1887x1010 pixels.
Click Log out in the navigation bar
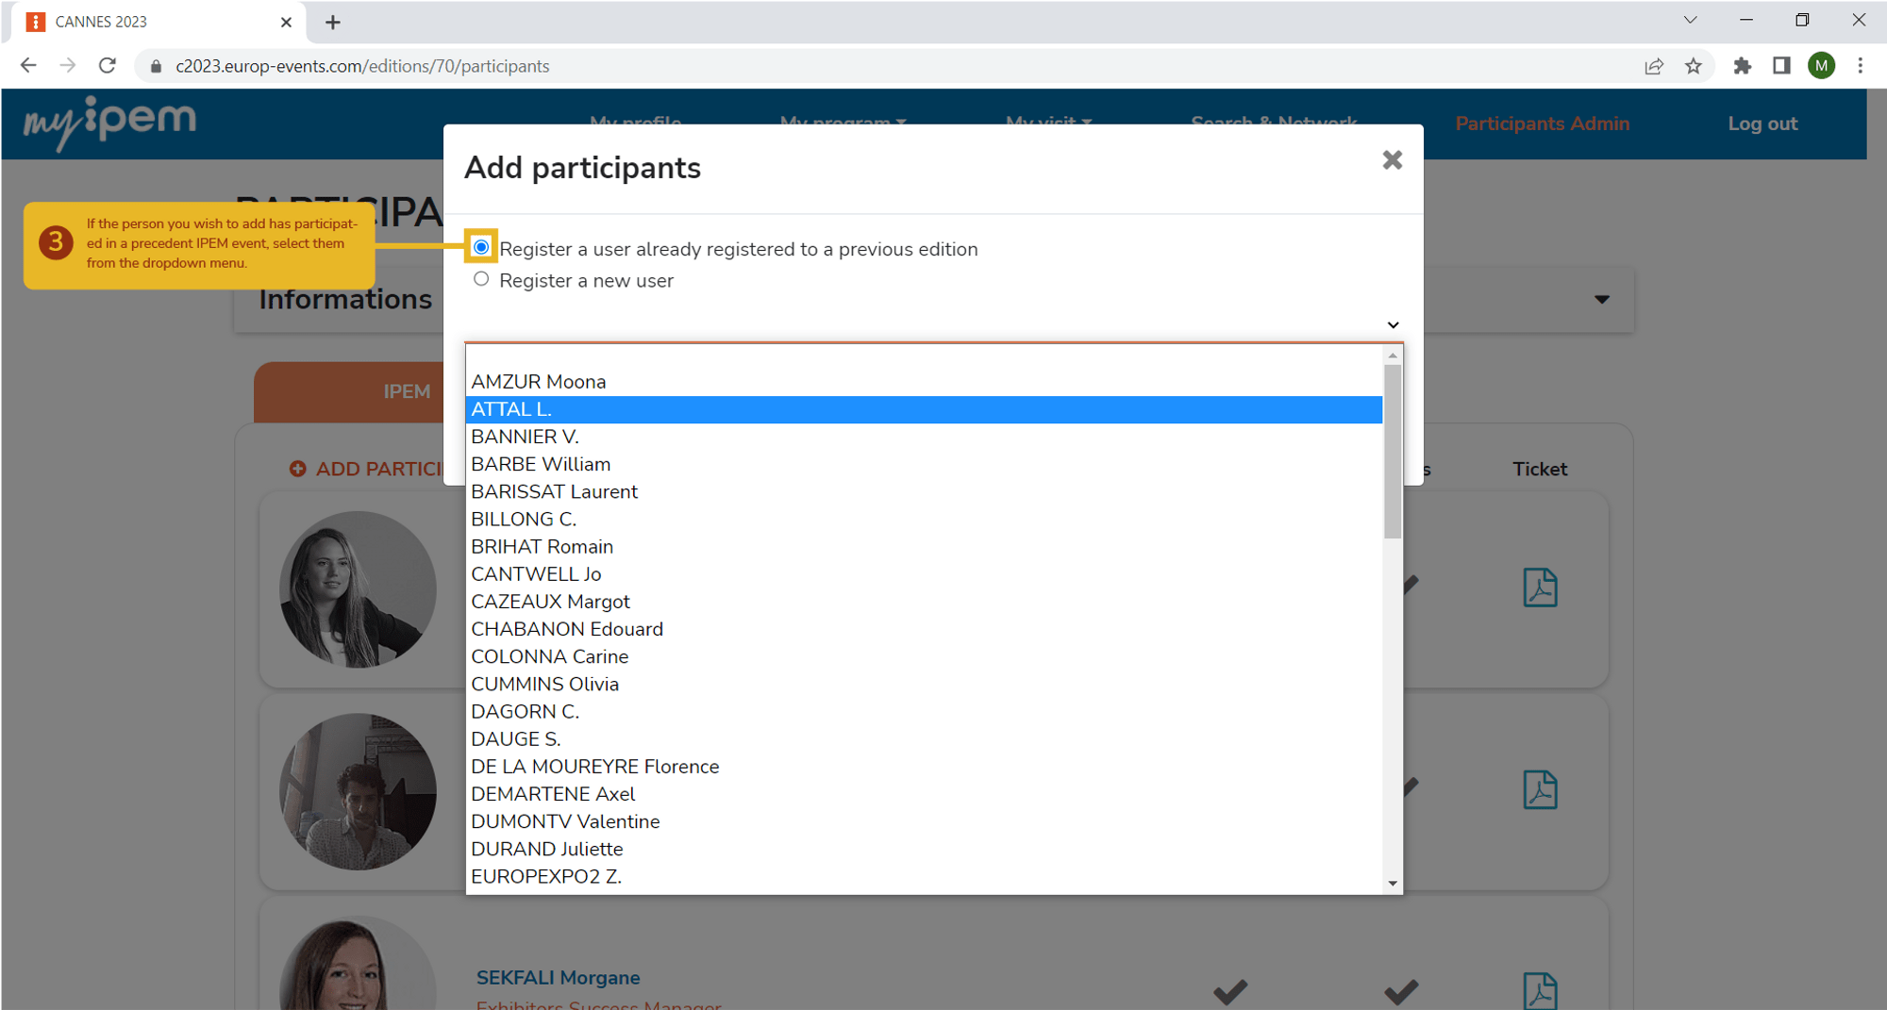1762,124
